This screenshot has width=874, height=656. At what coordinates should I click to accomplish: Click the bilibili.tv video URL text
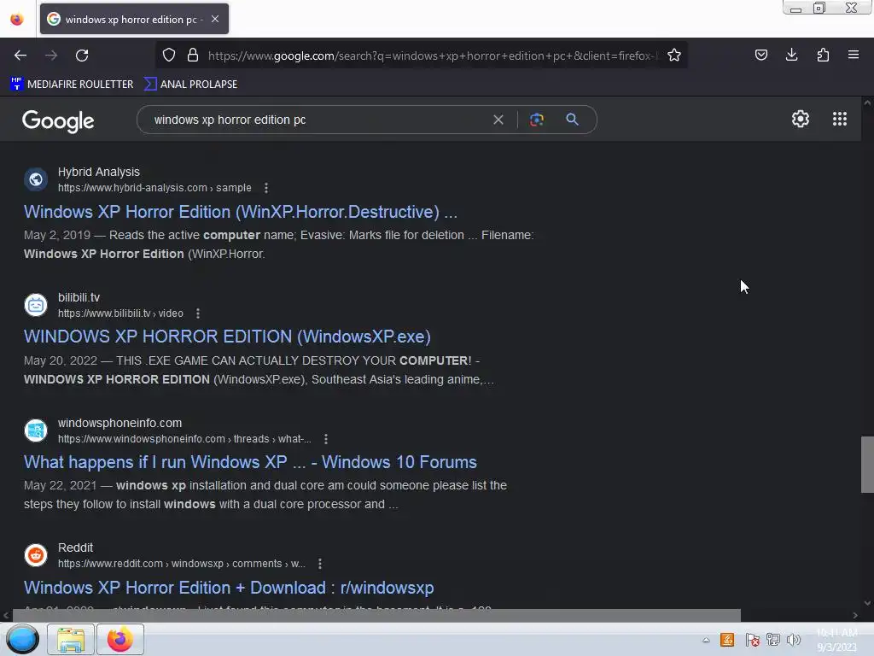click(x=120, y=313)
